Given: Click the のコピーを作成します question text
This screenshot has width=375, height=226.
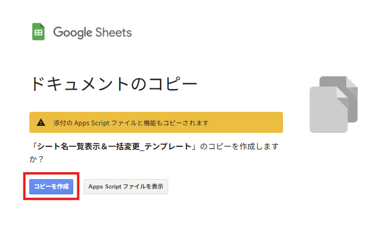Looking at the screenshot, I should pyautogui.click(x=239, y=146).
